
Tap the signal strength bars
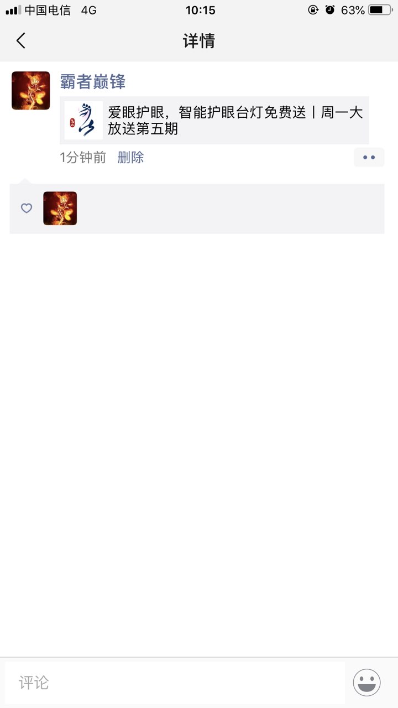(13, 10)
